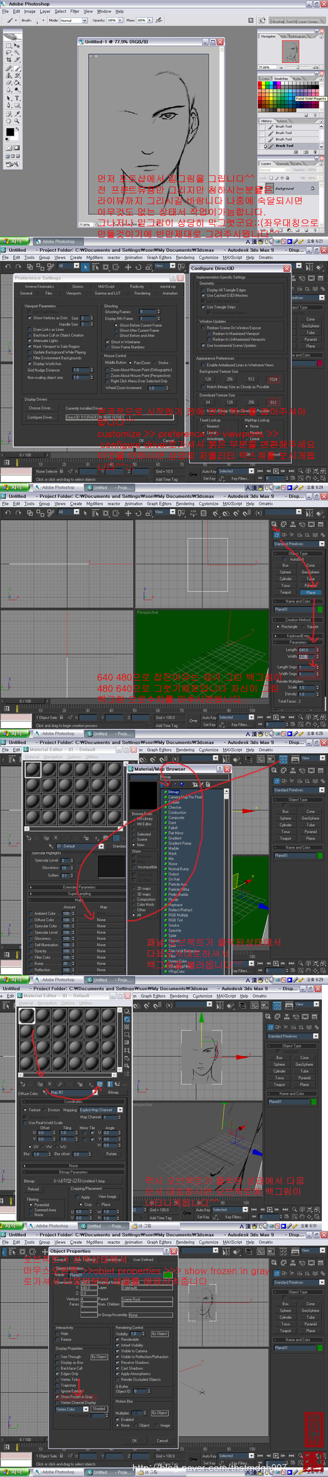Select the Rectangular Marquee tool in Photoshop
The width and height of the screenshot is (328, 1477).
[9, 45]
